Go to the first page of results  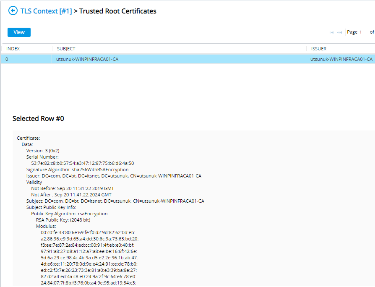click(331, 32)
